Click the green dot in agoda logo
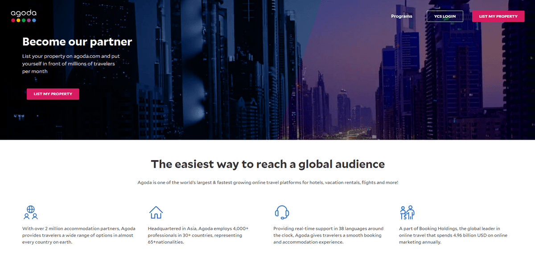 click(x=24, y=20)
